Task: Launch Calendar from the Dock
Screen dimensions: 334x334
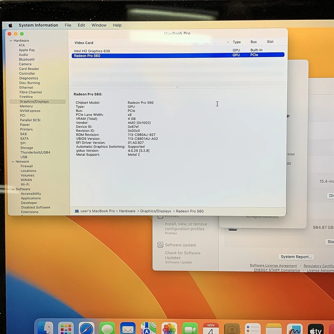Action: tap(211, 328)
